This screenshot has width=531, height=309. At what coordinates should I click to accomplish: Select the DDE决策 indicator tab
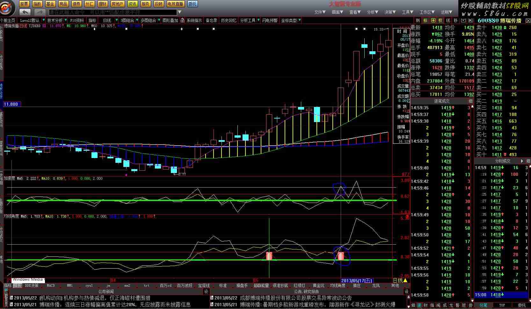[32, 286]
